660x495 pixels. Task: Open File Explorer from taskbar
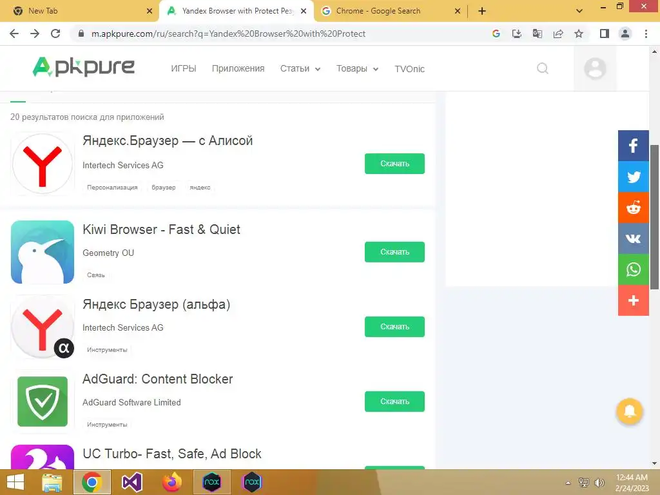point(52,482)
